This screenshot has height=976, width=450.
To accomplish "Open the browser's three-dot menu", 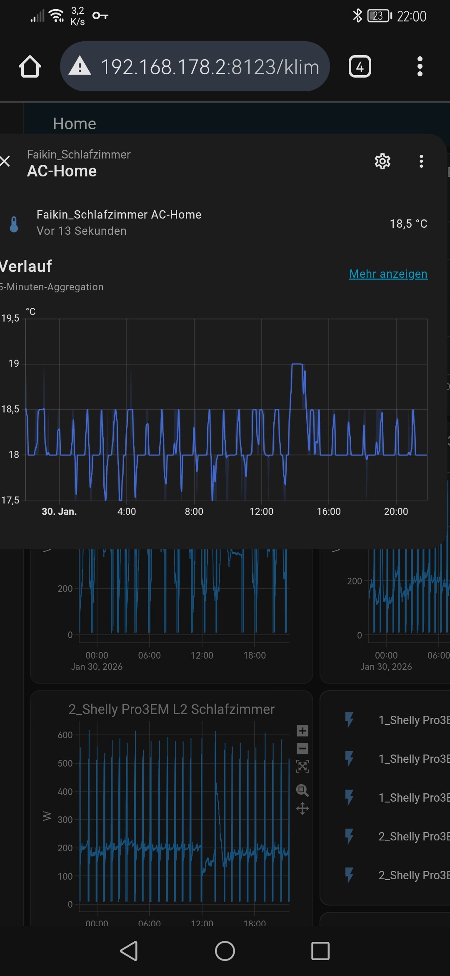I will (x=420, y=66).
